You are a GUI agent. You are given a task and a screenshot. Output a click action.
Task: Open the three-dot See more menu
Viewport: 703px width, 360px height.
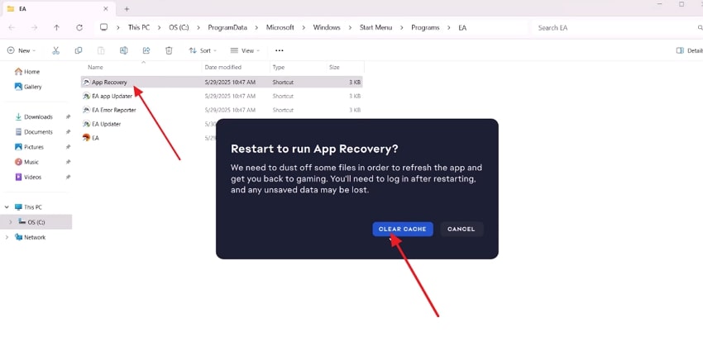coord(280,50)
